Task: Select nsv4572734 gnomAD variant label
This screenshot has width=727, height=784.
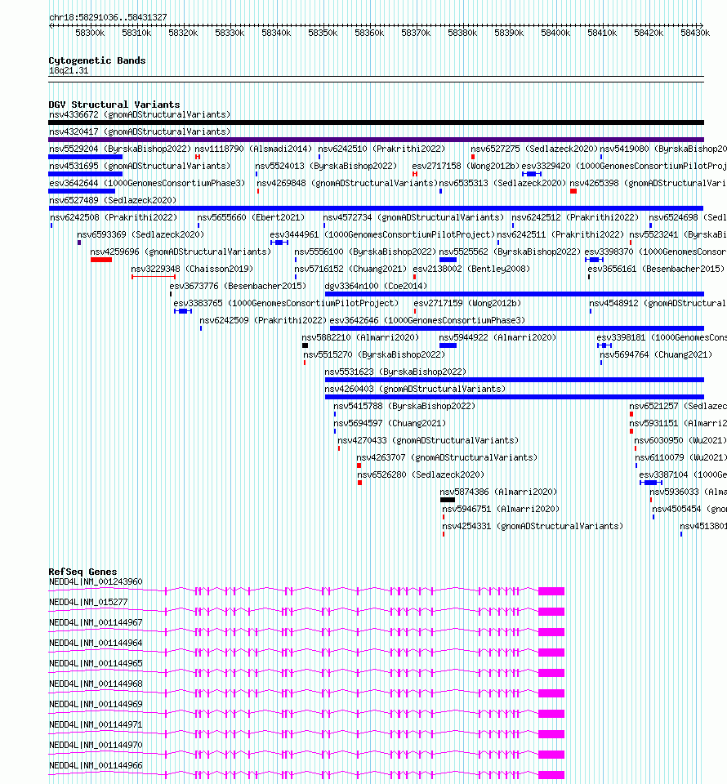Action: pyautogui.click(x=413, y=217)
